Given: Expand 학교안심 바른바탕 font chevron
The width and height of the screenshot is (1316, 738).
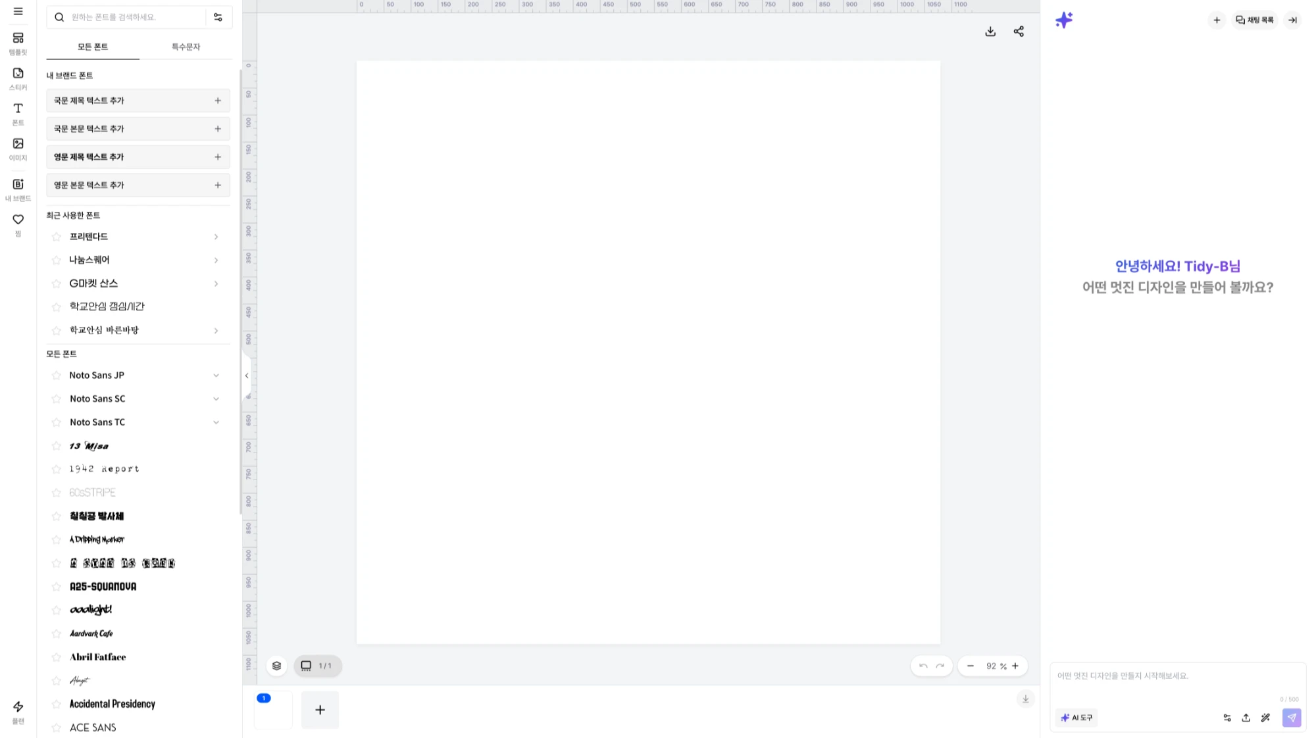Looking at the screenshot, I should coord(216,331).
